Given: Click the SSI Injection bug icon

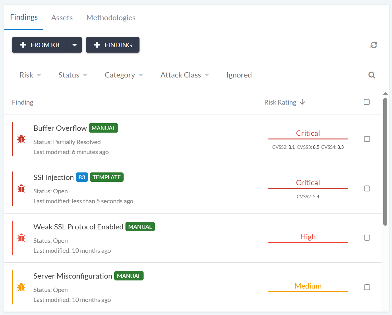Looking at the screenshot, I should point(21,188).
